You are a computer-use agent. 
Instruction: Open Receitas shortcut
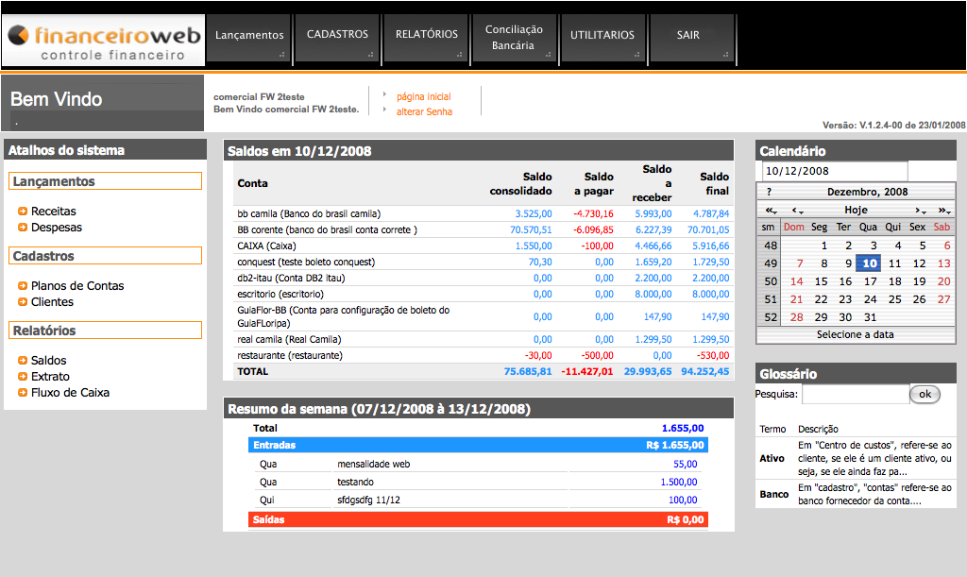(54, 211)
